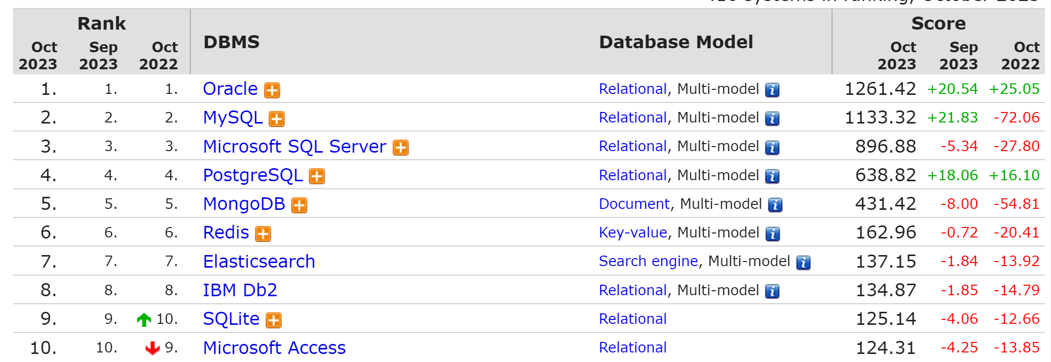Screen dimensions: 1051x362
Task: Open the IBM Db2 link
Action: pos(240,290)
